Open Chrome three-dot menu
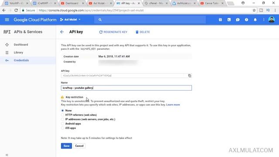The image size is (279, 157). point(275,10)
